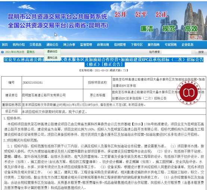Image resolution: width=207 pixels, height=190 pixels.
Task: Open 下载专区 menu item
Action: [137, 44]
